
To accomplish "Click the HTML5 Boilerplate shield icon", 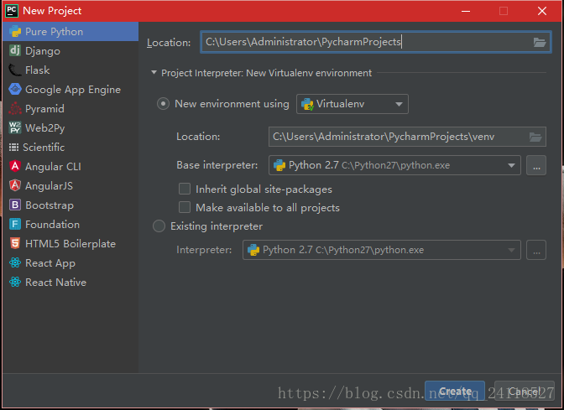I will pyautogui.click(x=15, y=243).
